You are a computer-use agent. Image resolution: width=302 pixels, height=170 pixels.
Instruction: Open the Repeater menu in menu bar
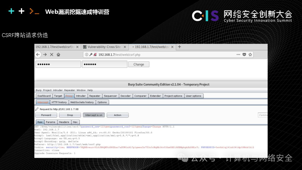coord(70,90)
